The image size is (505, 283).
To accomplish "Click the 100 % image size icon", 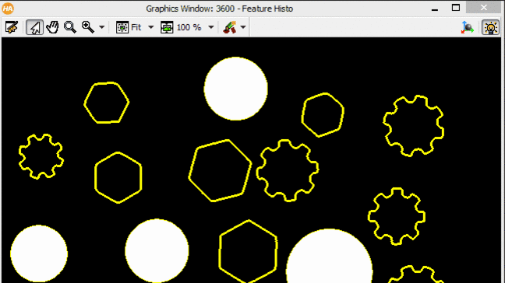I will 167,27.
